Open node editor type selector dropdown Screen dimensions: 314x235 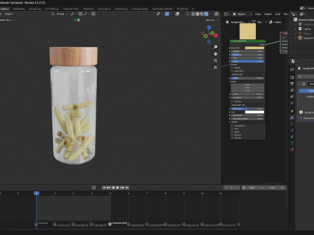[227, 14]
